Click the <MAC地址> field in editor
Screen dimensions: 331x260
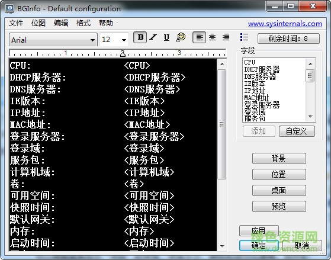[147, 124]
